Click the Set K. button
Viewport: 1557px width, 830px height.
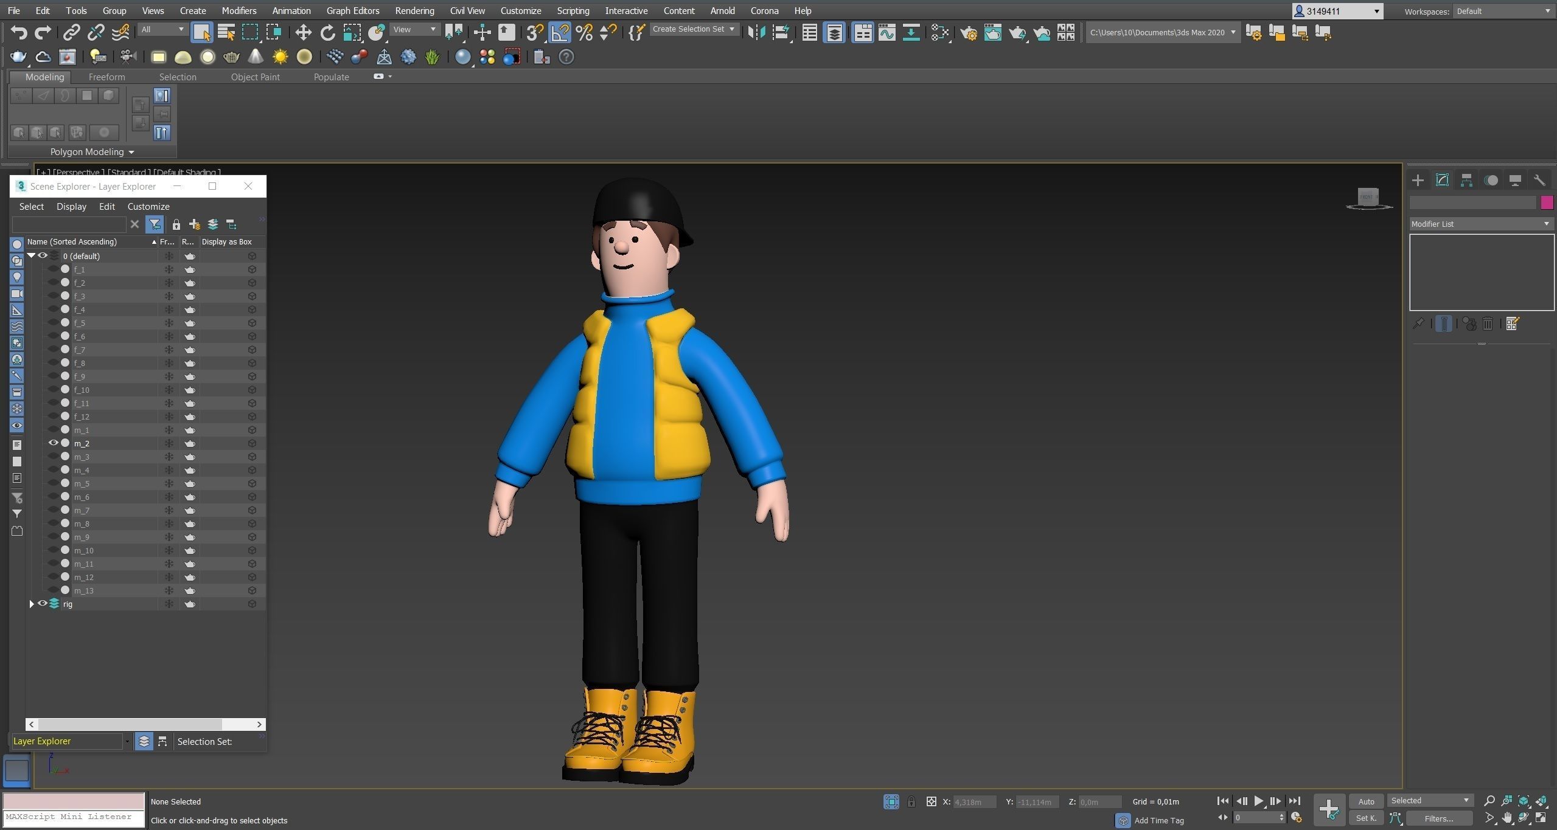[1366, 818]
